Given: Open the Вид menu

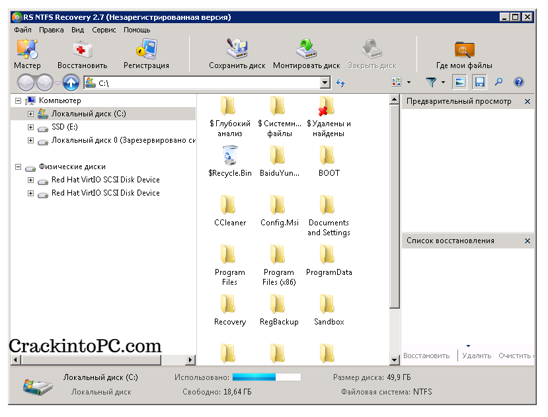Looking at the screenshot, I should pyautogui.click(x=77, y=30).
